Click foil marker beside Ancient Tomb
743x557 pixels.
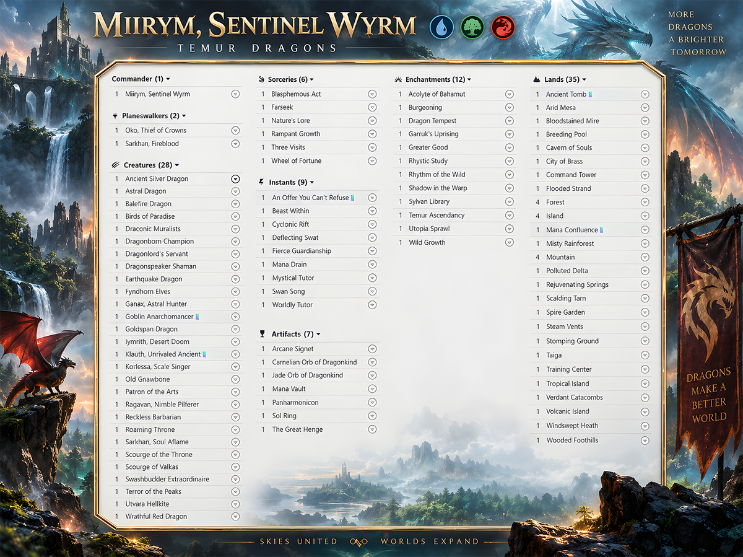(591, 94)
